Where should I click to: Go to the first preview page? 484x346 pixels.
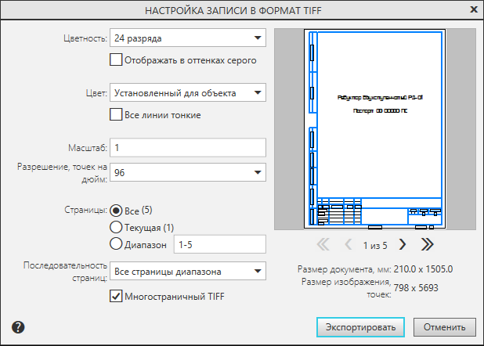click(x=323, y=244)
